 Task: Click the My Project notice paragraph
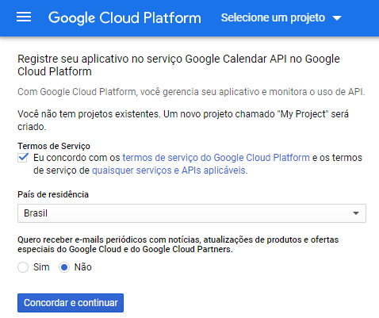183,121
